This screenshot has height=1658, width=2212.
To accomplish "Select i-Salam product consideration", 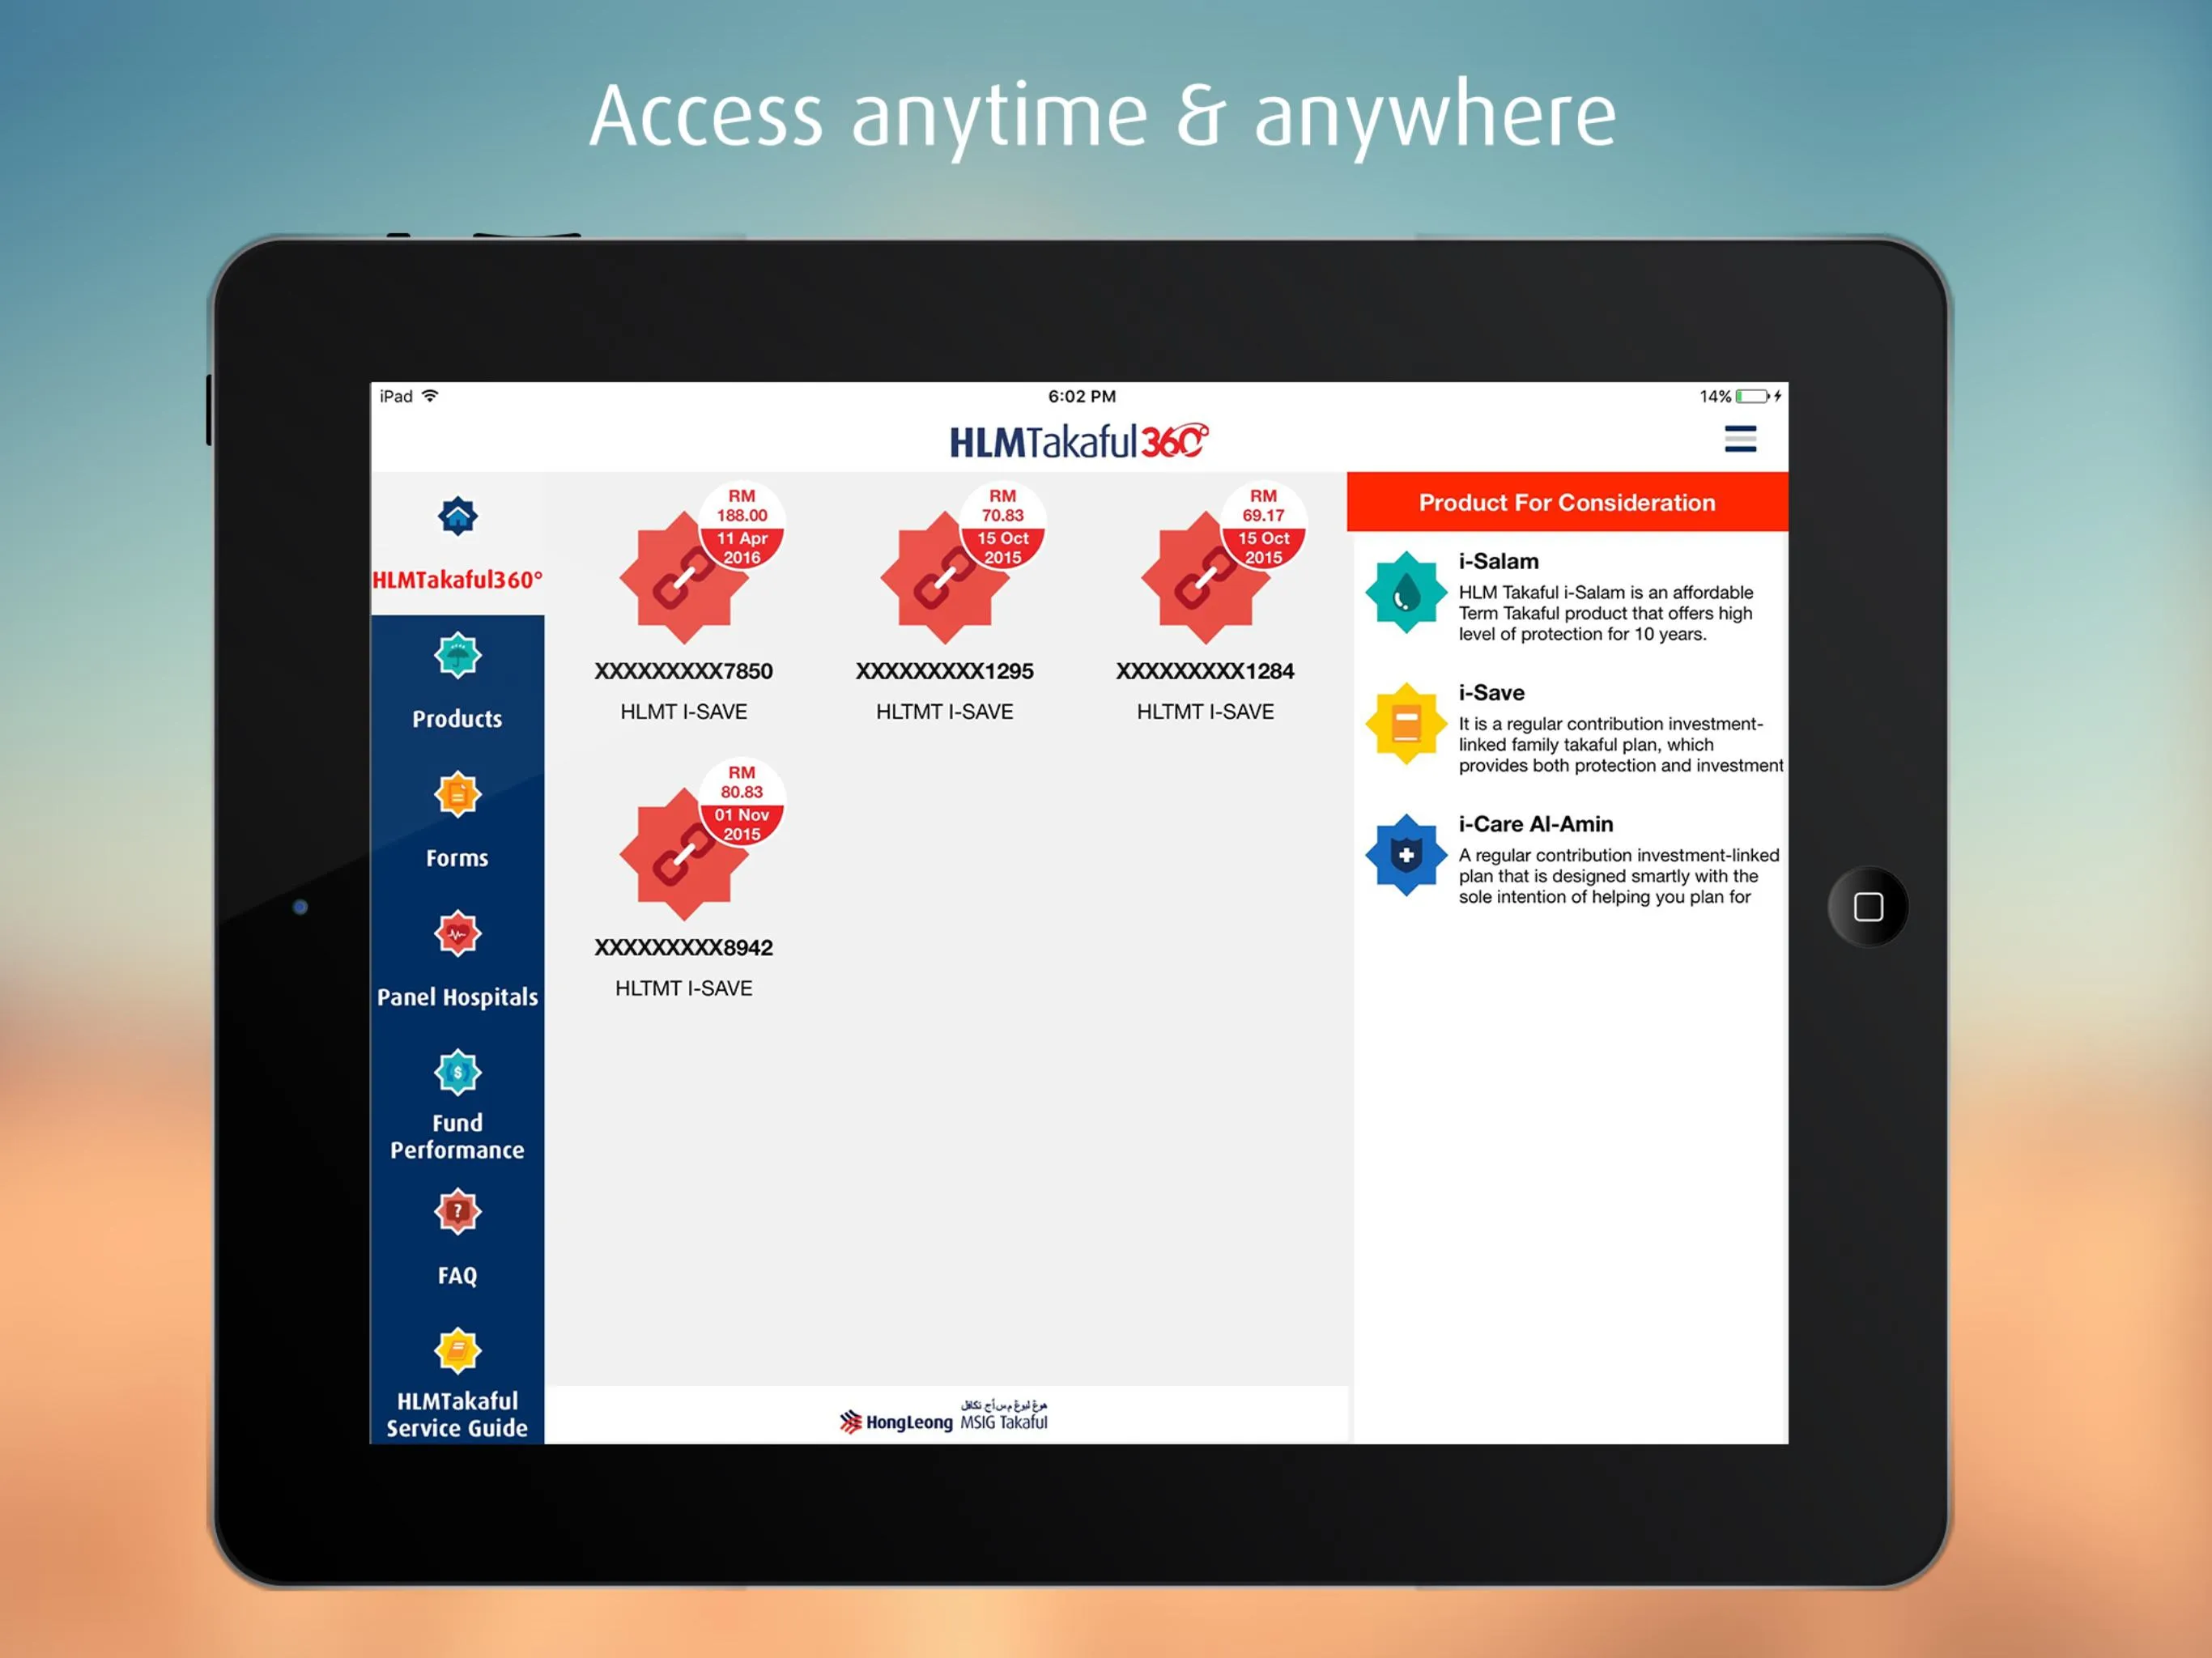I will tap(1568, 592).
